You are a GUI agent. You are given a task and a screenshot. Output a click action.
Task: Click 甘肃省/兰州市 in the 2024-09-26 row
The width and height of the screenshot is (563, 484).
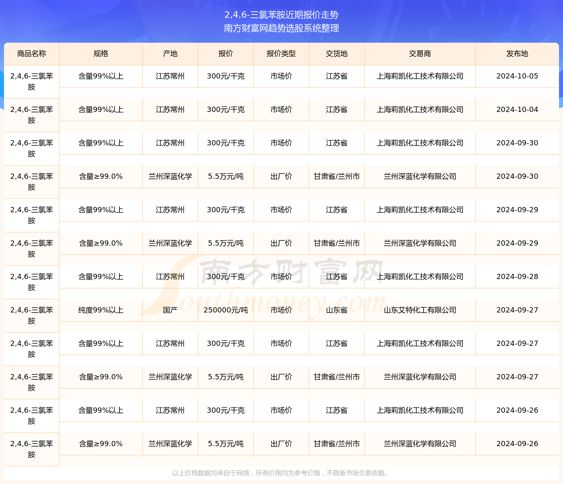point(337,444)
